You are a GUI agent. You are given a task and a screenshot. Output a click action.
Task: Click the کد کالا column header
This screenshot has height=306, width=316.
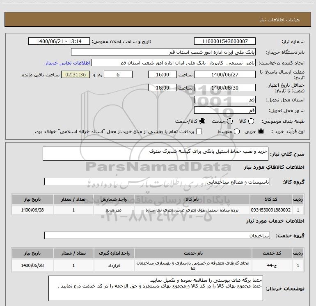click(271, 199)
